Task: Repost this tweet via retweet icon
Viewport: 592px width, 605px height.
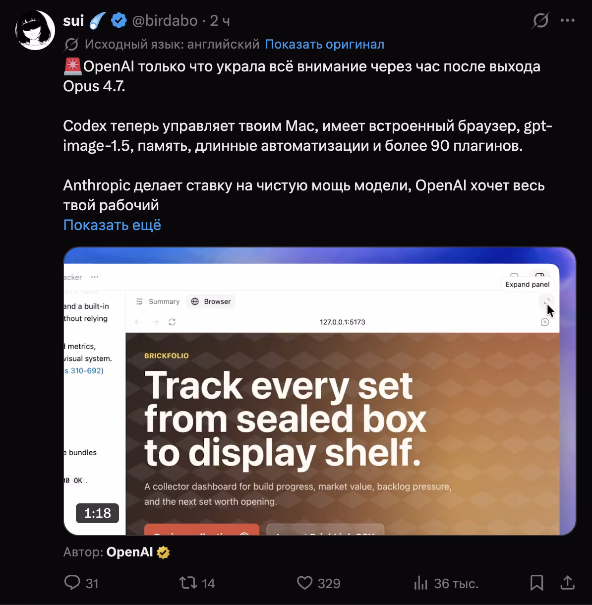Action: (188, 583)
